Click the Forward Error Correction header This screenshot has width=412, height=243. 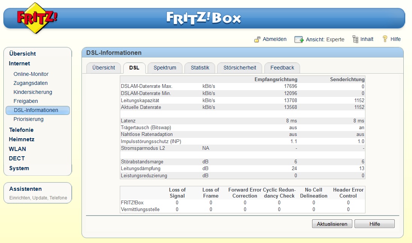tap(245, 193)
